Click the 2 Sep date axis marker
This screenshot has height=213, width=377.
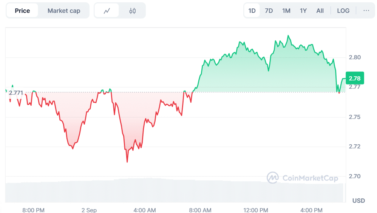click(89, 210)
